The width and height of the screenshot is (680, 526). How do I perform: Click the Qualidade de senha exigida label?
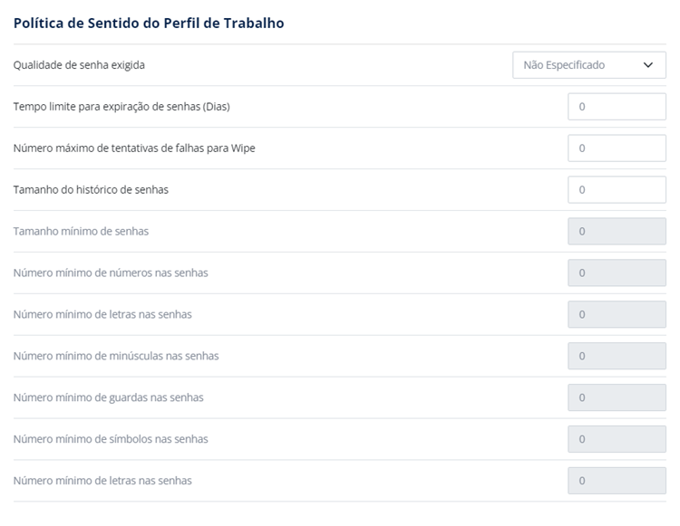pyautogui.click(x=79, y=65)
